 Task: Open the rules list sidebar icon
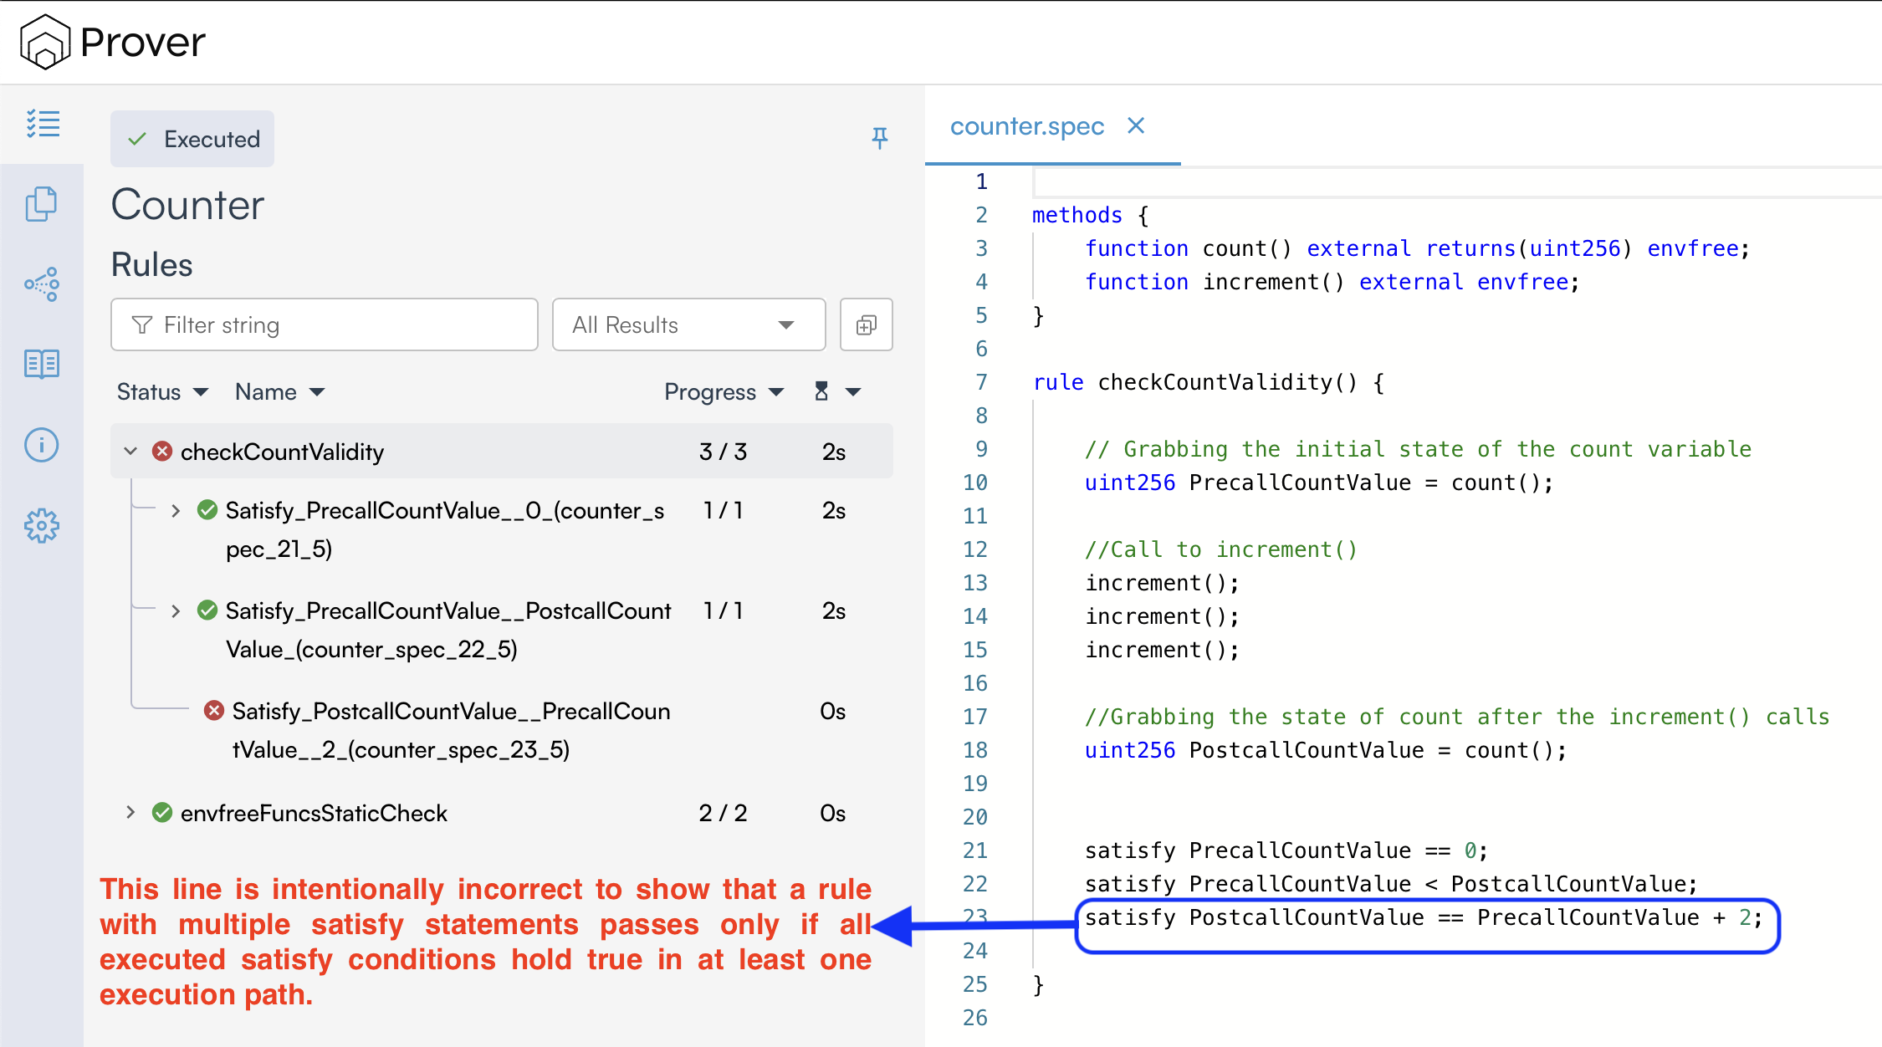point(43,124)
